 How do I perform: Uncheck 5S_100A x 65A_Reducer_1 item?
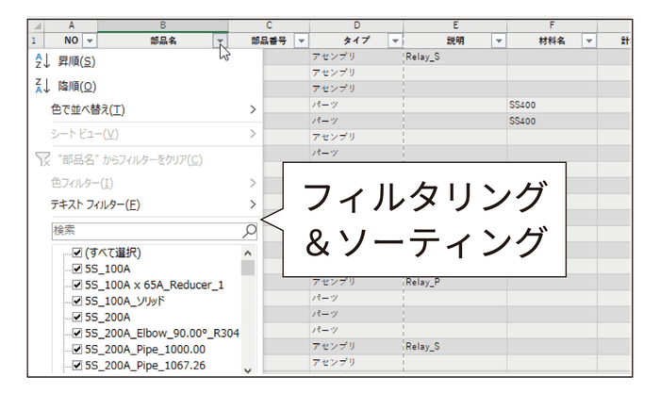(78, 285)
